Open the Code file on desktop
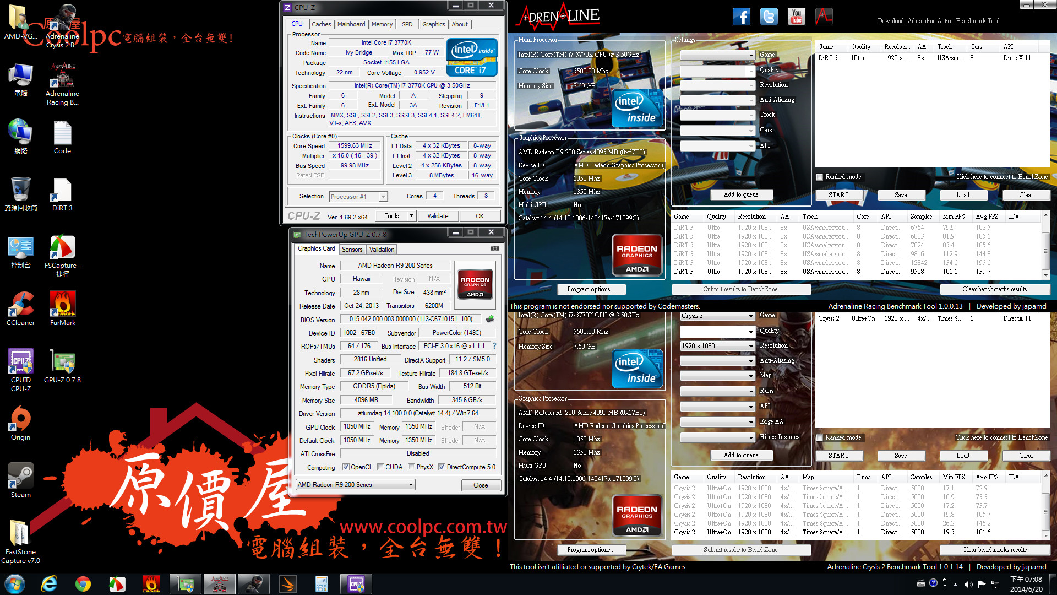The width and height of the screenshot is (1057, 595). click(x=62, y=138)
